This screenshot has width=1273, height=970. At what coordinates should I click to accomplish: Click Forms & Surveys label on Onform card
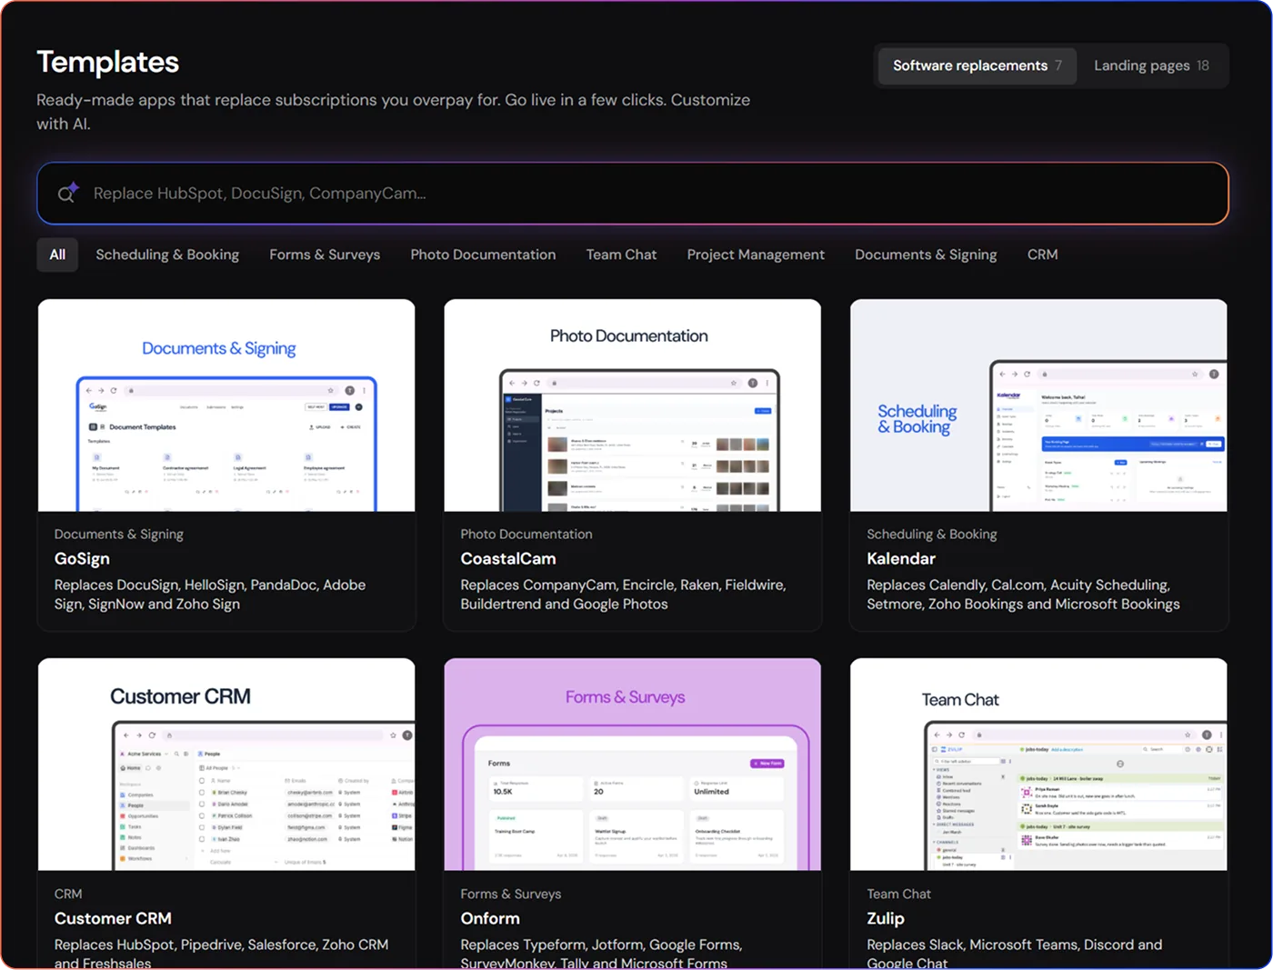(511, 894)
